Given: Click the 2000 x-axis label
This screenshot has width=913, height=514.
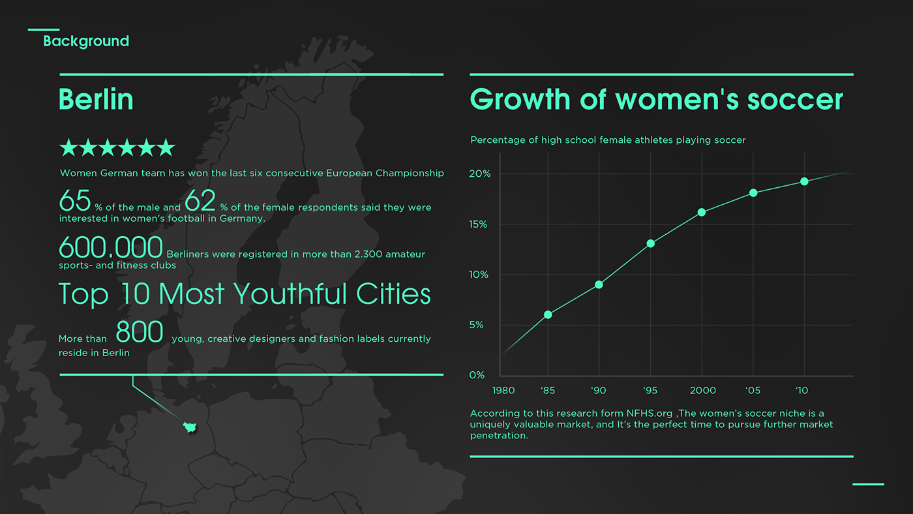Looking at the screenshot, I should pyautogui.click(x=703, y=391).
